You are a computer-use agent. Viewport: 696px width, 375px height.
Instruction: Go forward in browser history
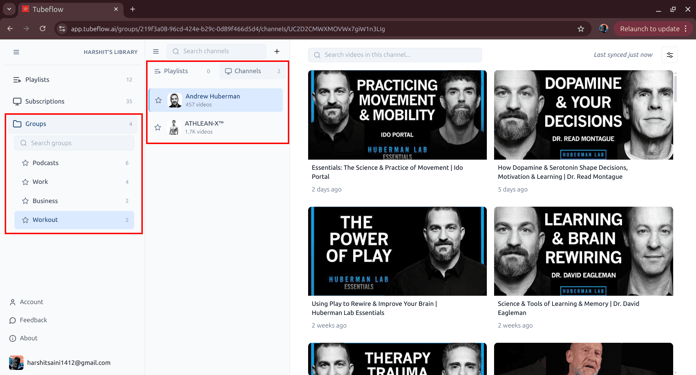26,29
